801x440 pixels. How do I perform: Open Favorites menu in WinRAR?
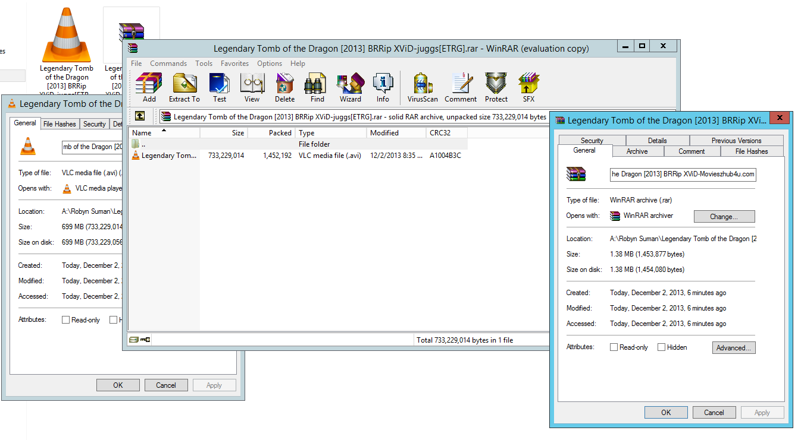234,64
